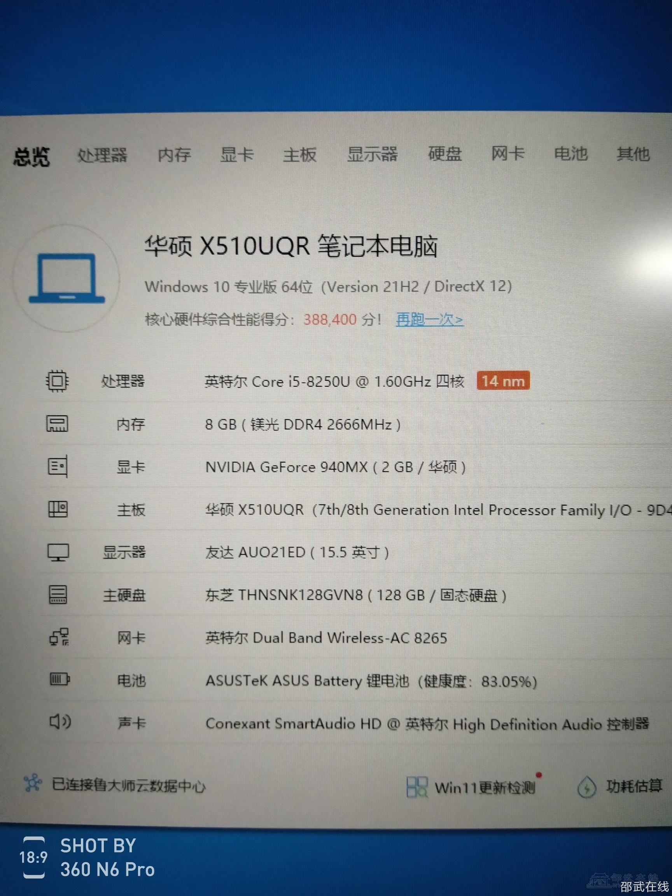Open the 内存 tab
This screenshot has height=896, width=672.
pyautogui.click(x=174, y=155)
